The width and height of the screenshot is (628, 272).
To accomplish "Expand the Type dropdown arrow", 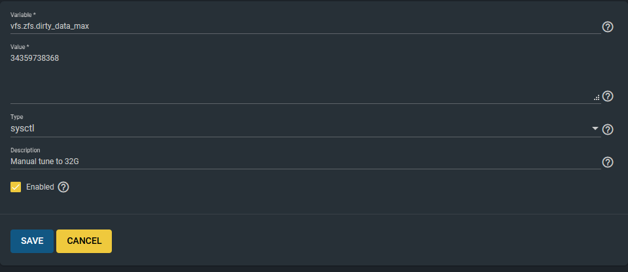I will click(595, 129).
